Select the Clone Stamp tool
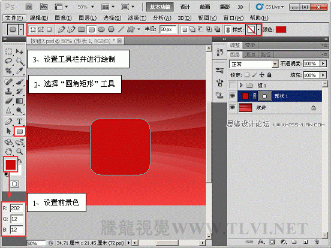The image size is (331, 248). (8, 91)
